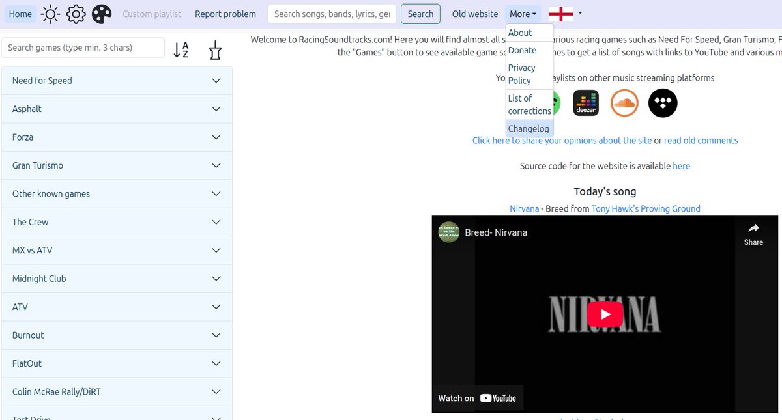This screenshot has height=420, width=782.
Task: Focus the Search games input field
Action: pyautogui.click(x=83, y=48)
